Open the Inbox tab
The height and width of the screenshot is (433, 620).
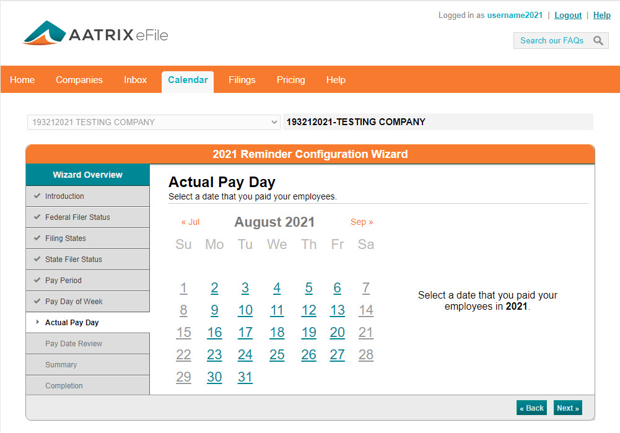click(135, 79)
